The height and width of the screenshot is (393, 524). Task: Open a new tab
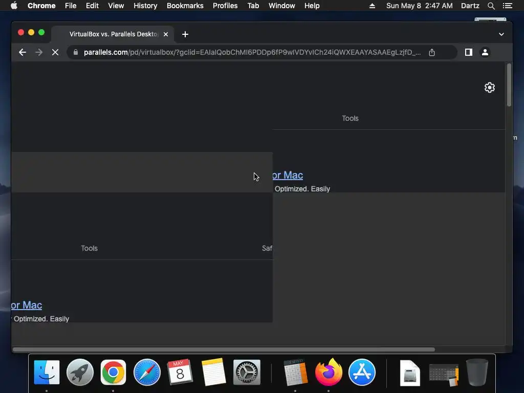(185, 34)
